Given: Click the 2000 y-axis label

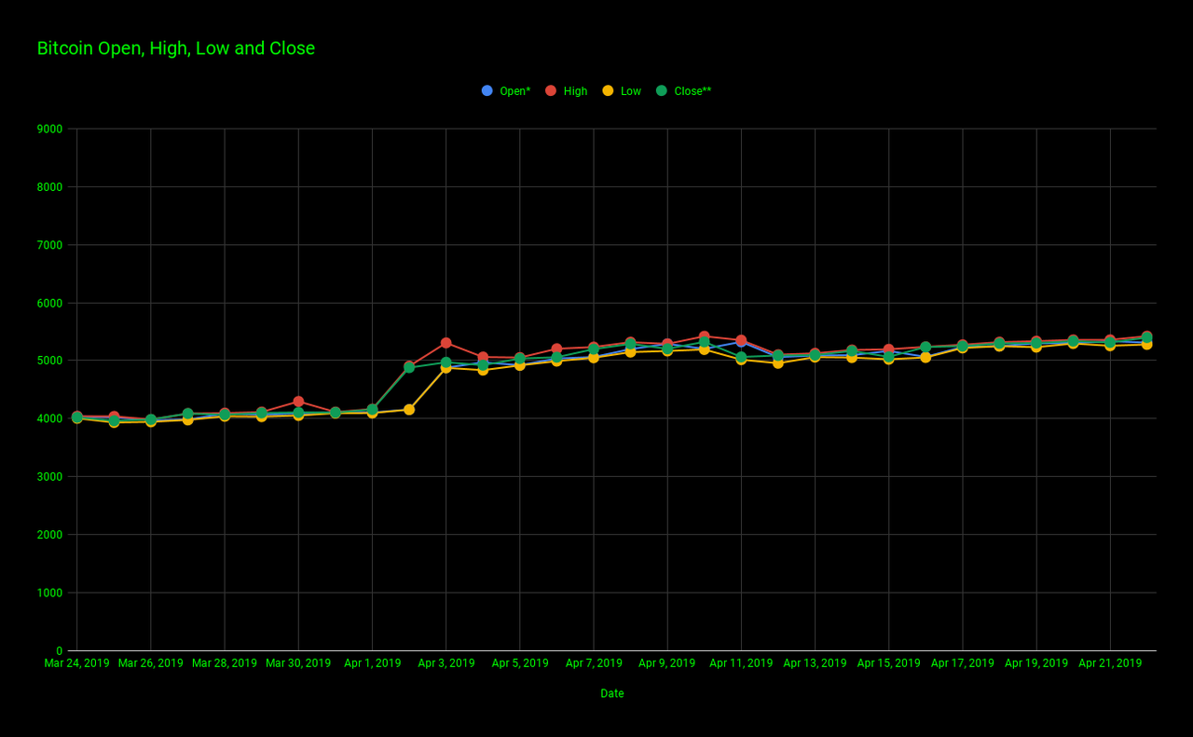Looking at the screenshot, I should pos(51,535).
